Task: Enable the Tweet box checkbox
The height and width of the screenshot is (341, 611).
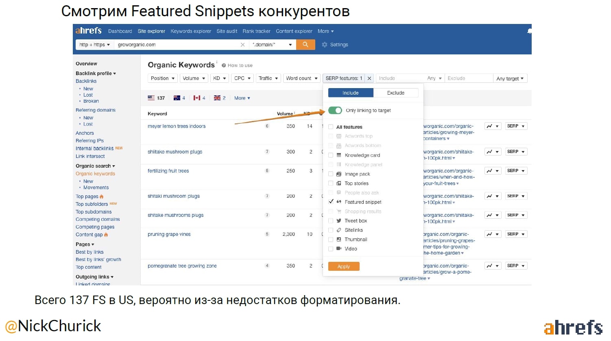Action: pos(331,221)
